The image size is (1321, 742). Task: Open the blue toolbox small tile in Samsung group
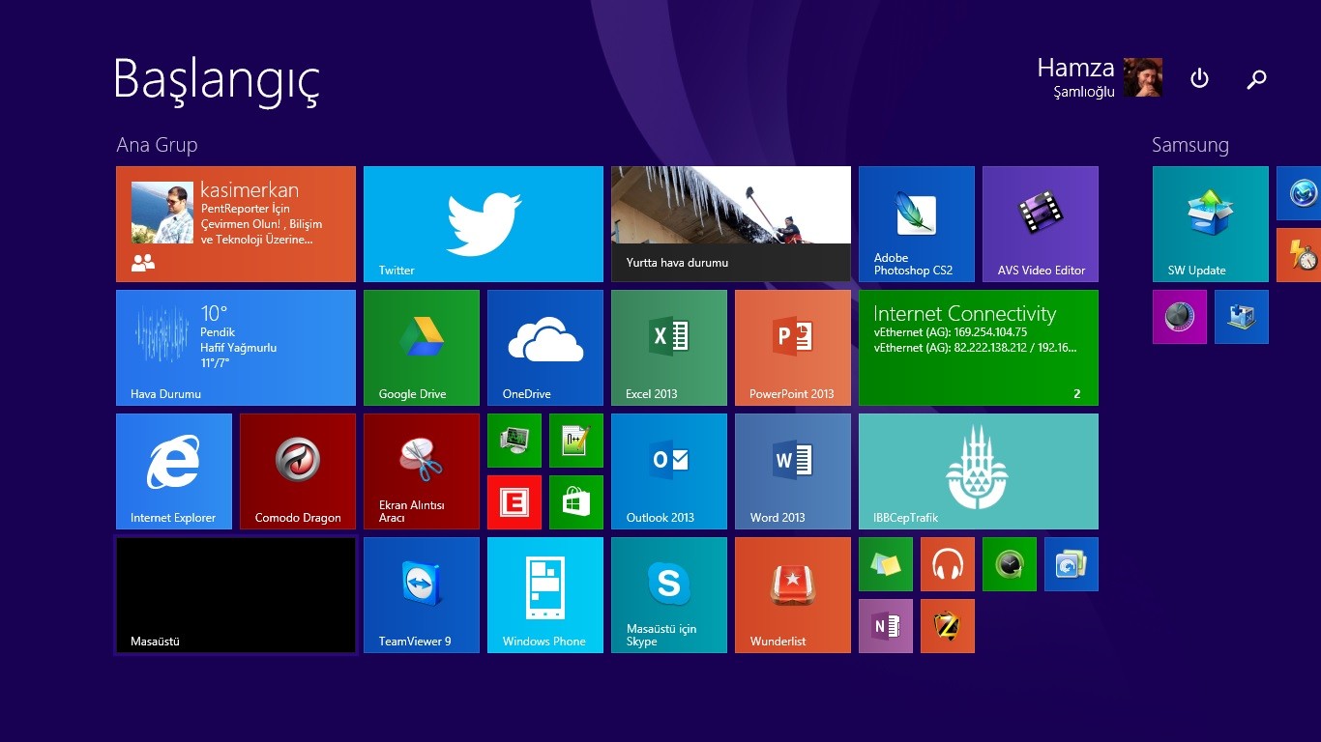pyautogui.click(x=1242, y=317)
